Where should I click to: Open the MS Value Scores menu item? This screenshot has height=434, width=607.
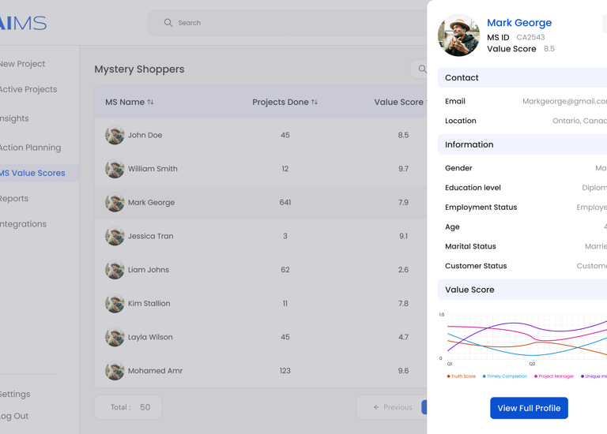32,173
